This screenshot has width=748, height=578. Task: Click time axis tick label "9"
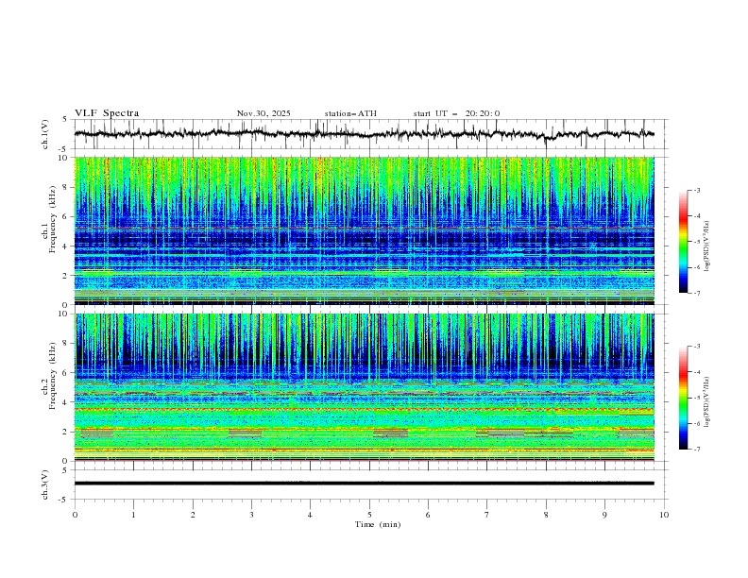tap(604, 515)
